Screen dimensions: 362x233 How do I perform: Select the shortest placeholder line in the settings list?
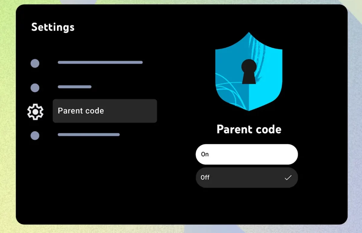(75, 87)
